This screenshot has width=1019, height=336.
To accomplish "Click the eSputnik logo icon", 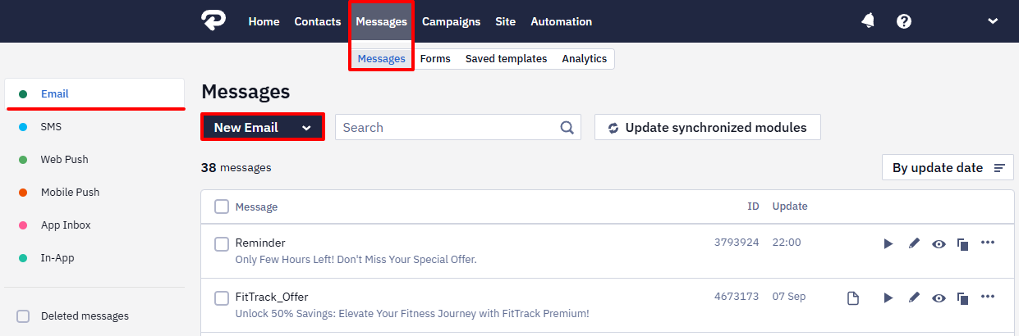I will (x=213, y=21).
